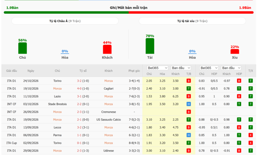Click the Stade Brestois team name

[57, 104]
